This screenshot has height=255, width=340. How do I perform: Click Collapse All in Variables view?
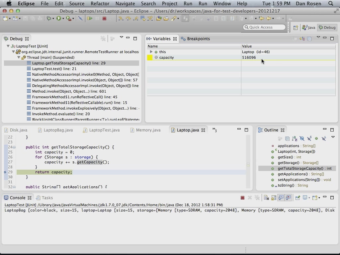(309, 39)
